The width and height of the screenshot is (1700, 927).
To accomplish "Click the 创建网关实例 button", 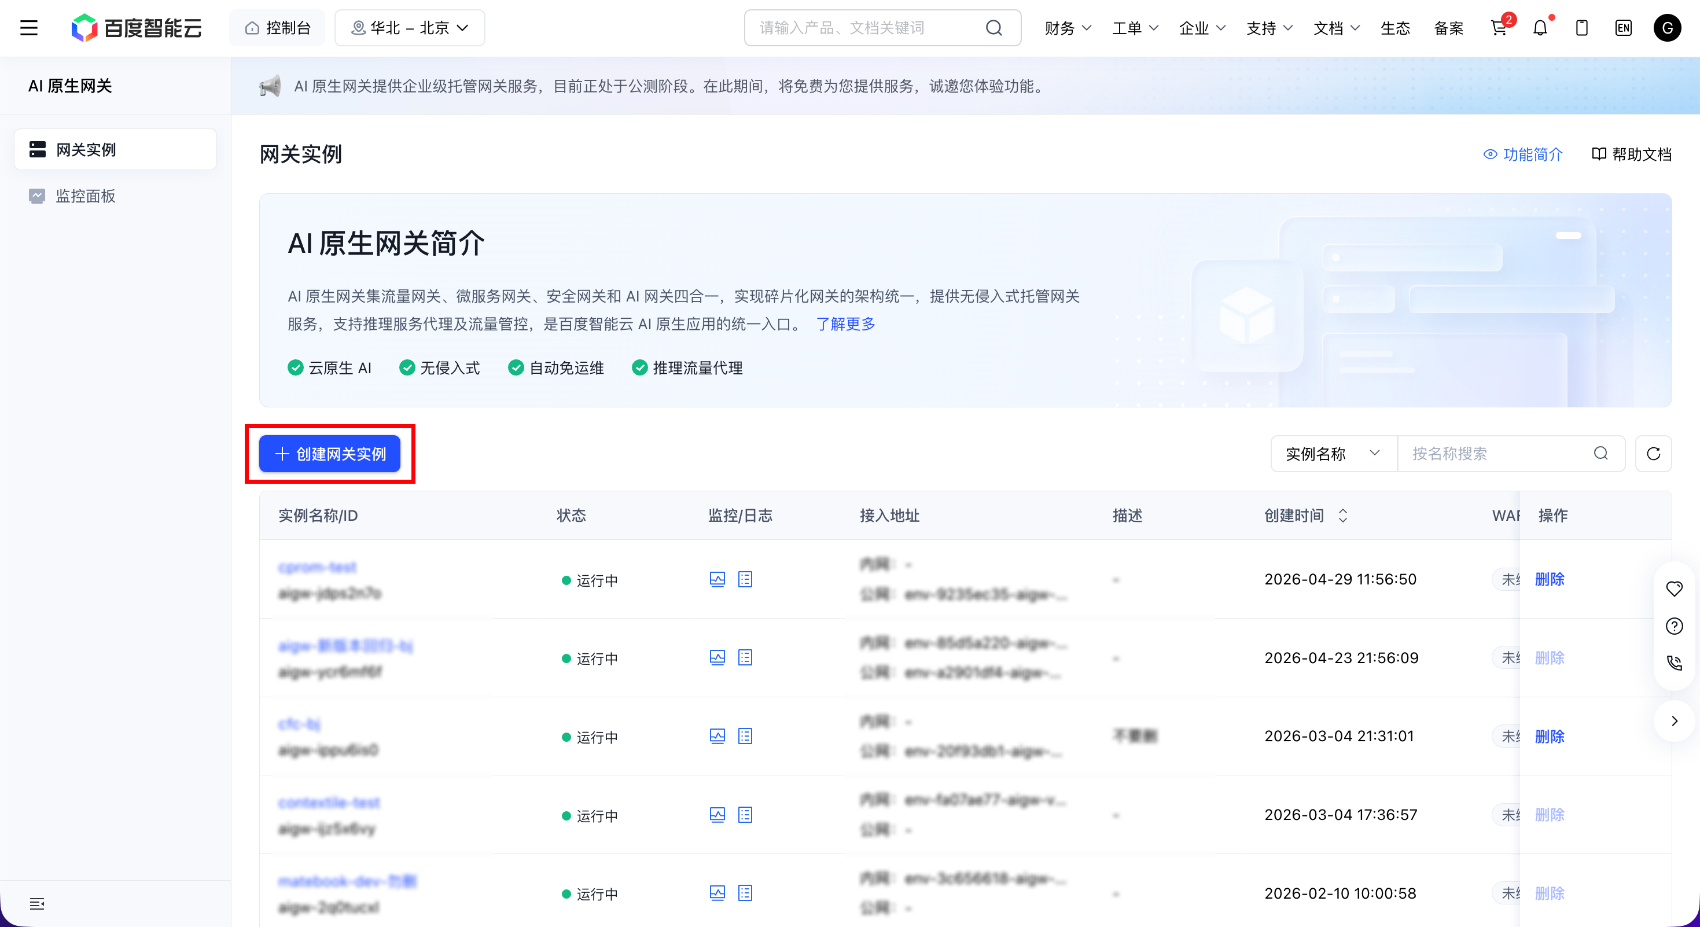I will point(329,453).
